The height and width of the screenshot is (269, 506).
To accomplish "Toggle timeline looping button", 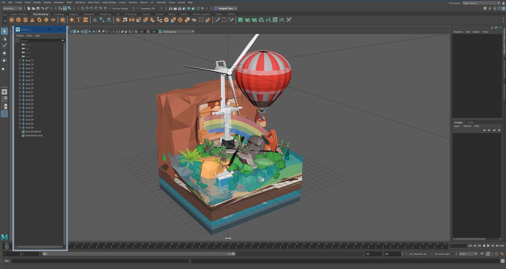I will [x=482, y=254].
